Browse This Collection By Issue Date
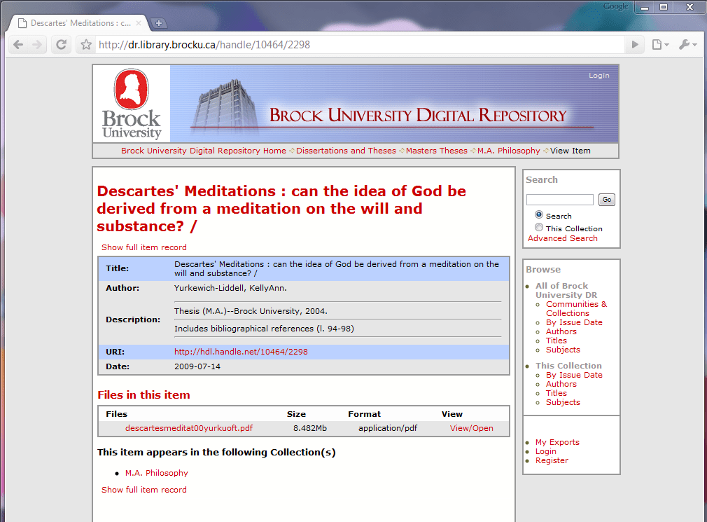This screenshot has width=707, height=522. (x=574, y=375)
